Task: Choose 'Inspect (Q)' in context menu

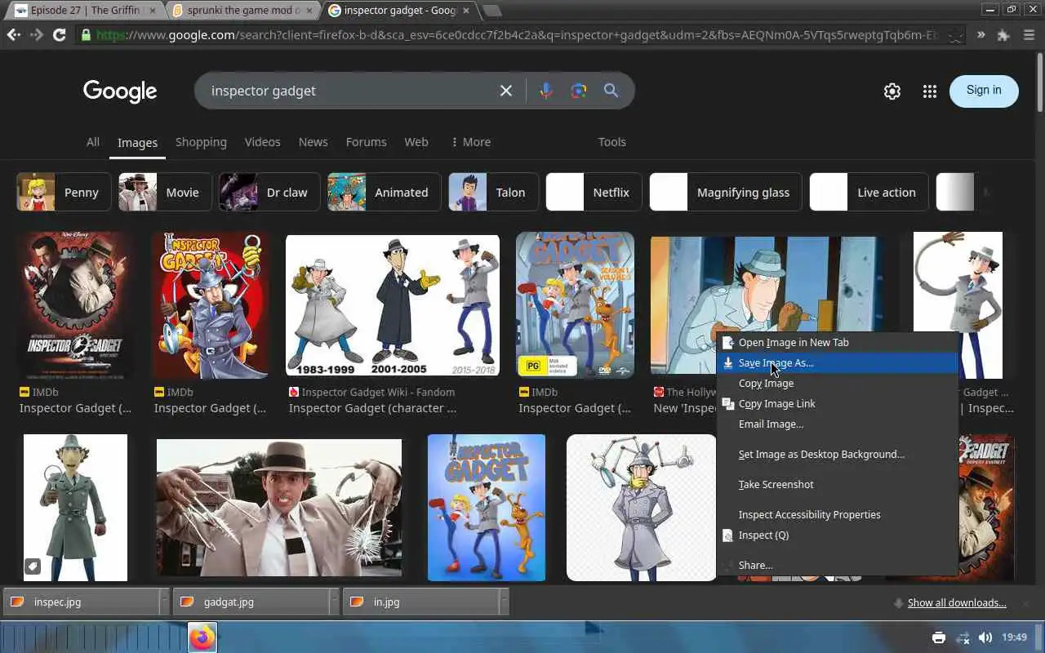Action: (838, 535)
